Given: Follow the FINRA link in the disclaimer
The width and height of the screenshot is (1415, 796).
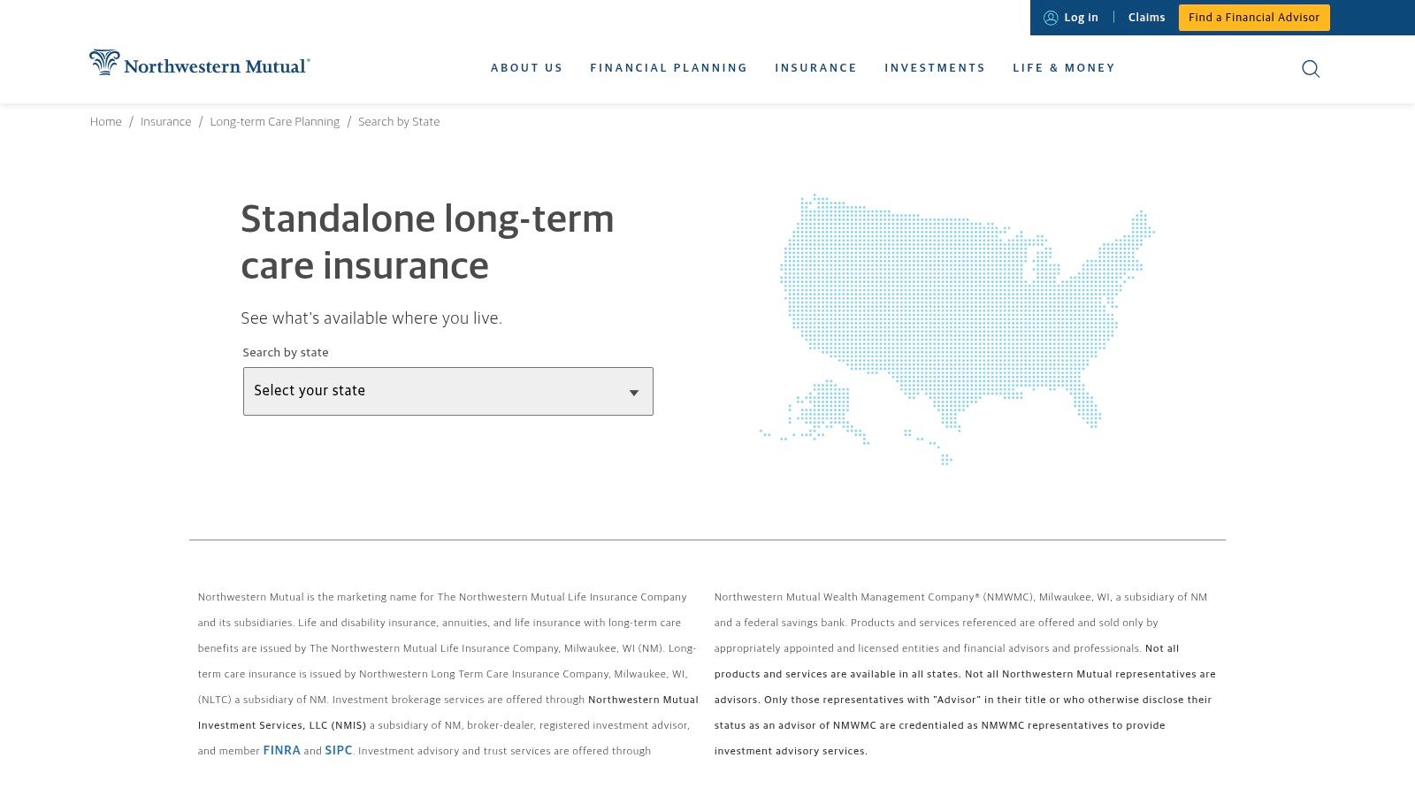Looking at the screenshot, I should coord(281,750).
